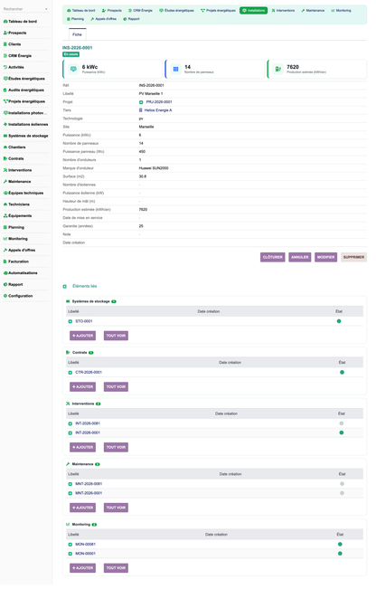Screen dimensions: 376x589
Task: Open contract CTR-2026-0001
Action: tap(89, 373)
